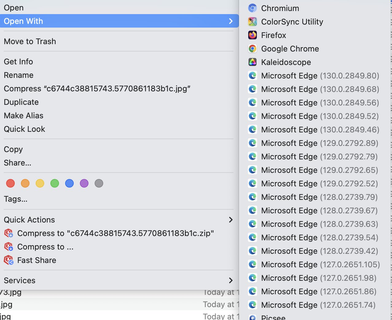Select Open With menu item
This screenshot has width=392, height=320.
coord(119,21)
